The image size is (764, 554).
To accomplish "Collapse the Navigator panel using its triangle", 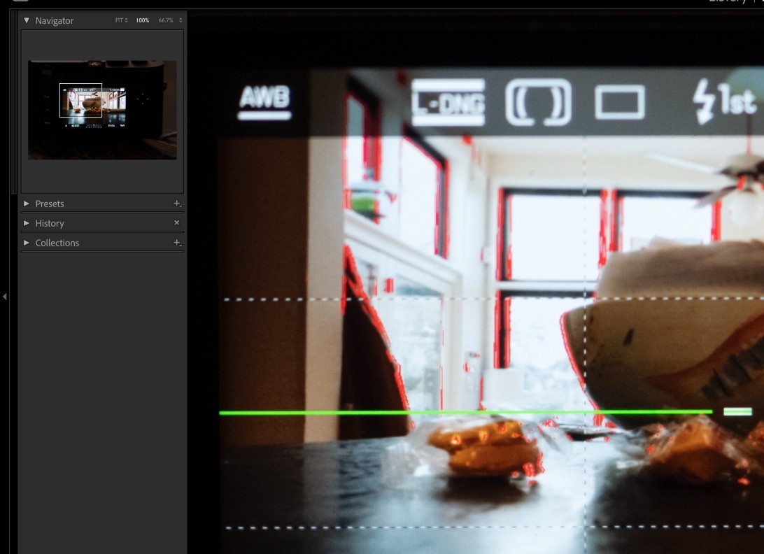I will coord(27,21).
